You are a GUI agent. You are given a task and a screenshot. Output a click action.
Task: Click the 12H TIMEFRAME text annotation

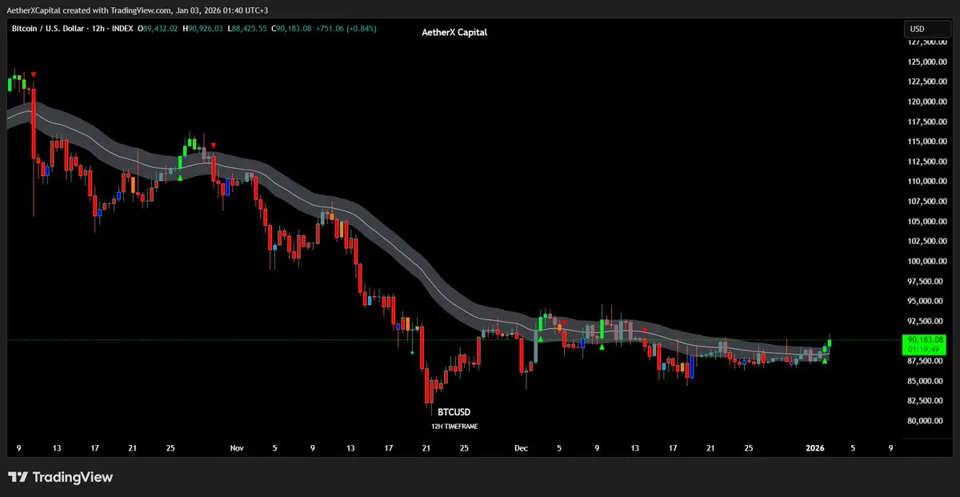click(x=454, y=427)
